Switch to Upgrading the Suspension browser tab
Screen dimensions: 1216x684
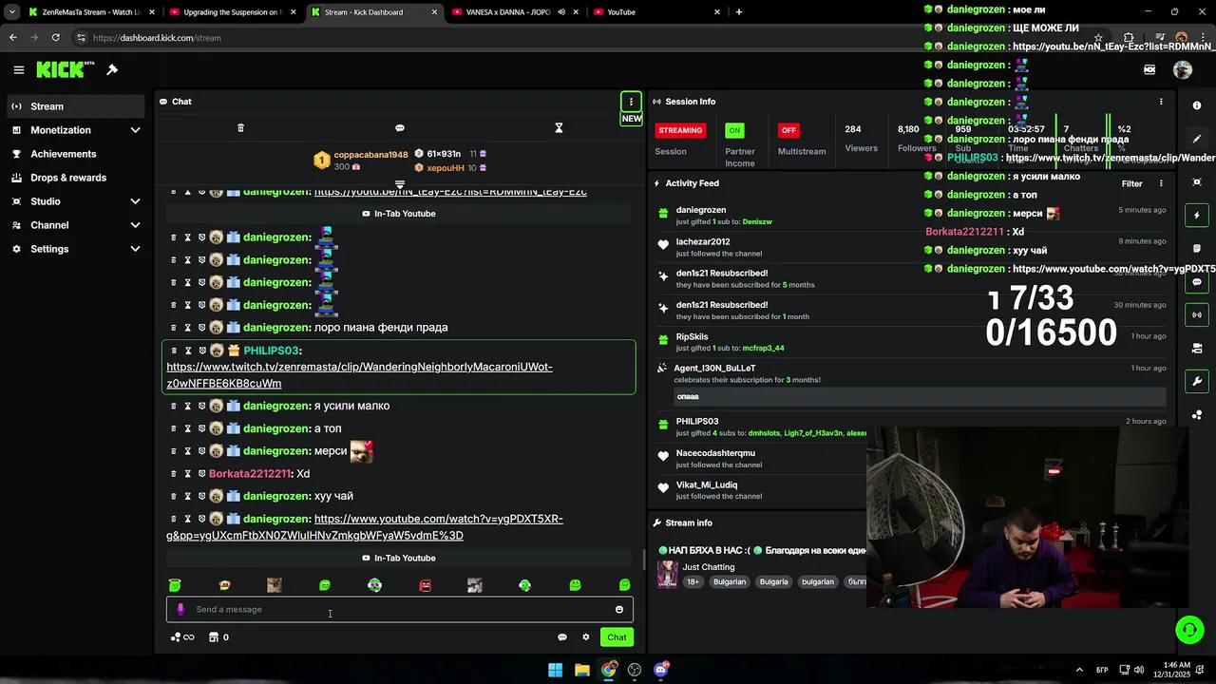[231, 12]
